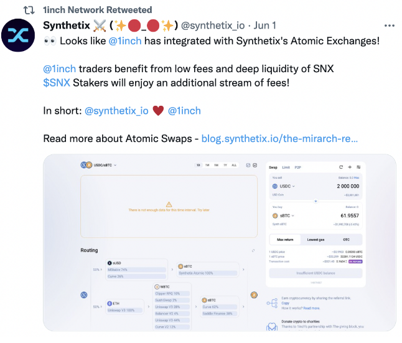Expand the USDC/sBTC pair dropdown
The width and height of the screenshot is (402, 343).
99,165
